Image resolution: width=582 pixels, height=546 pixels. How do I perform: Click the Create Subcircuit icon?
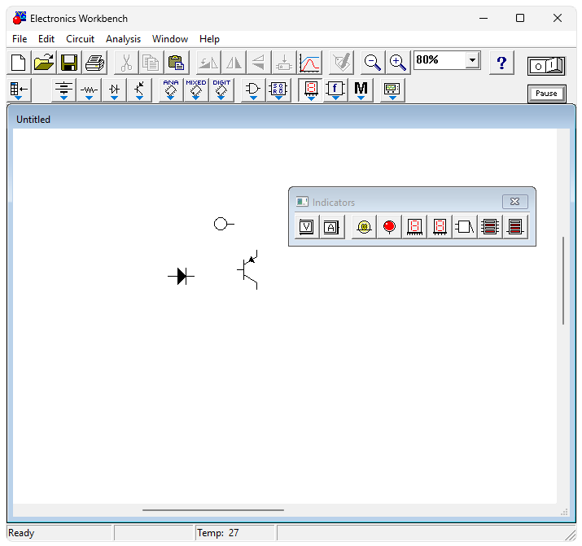point(284,63)
